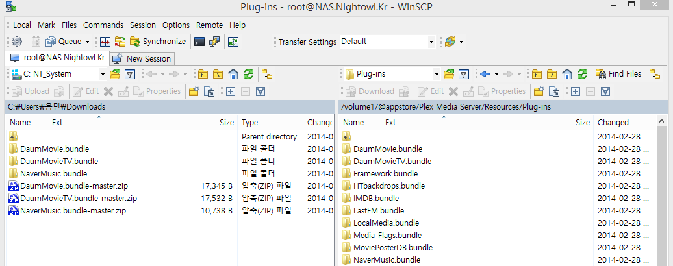Open the Help menu

[237, 25]
